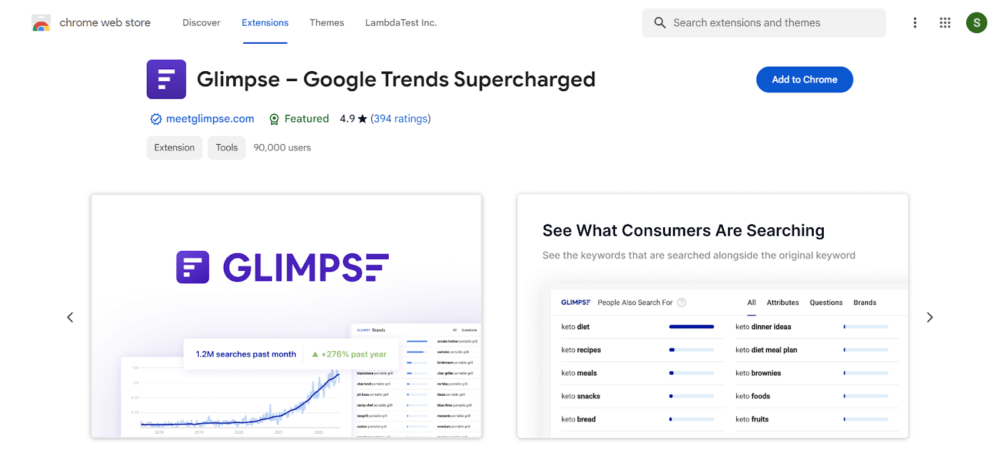Open the Google apps grid
The height and width of the screenshot is (457, 1000).
(x=944, y=22)
